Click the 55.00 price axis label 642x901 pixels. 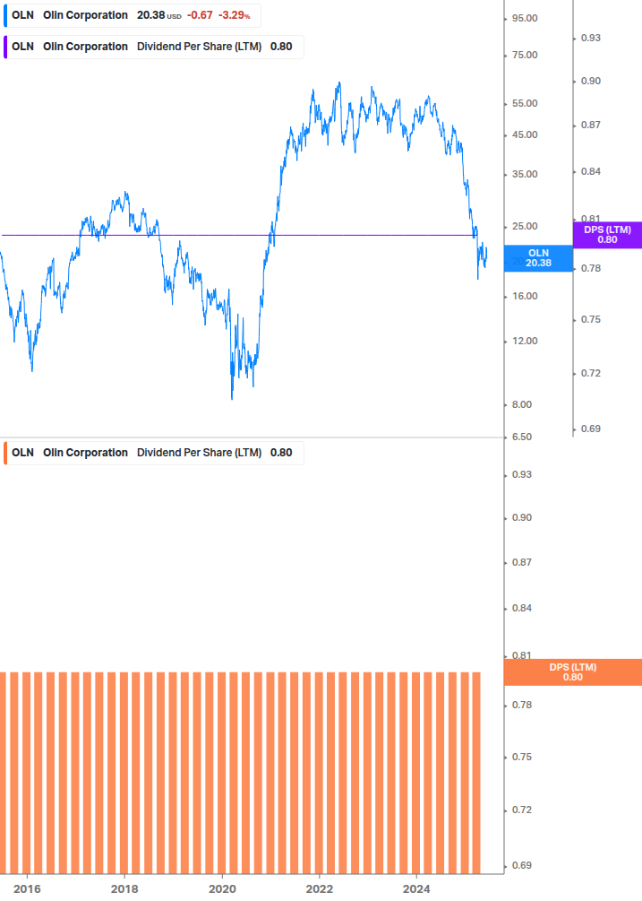pos(525,103)
